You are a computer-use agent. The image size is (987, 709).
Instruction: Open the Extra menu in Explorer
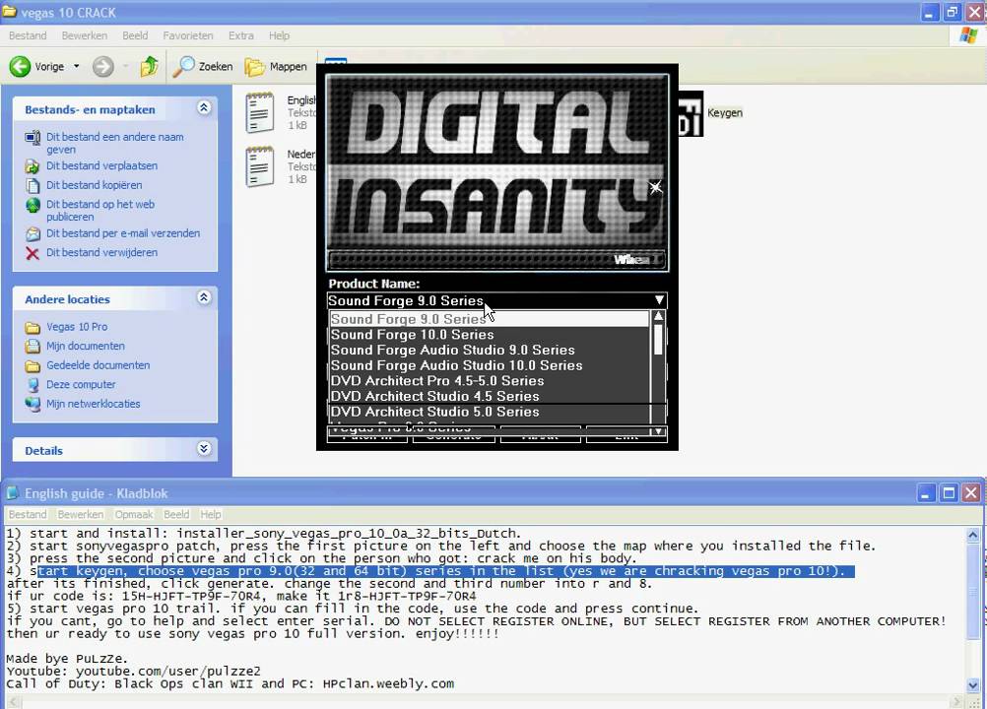(x=241, y=35)
